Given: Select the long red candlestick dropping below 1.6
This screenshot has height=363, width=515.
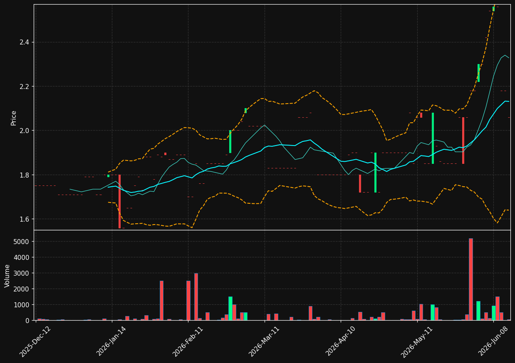Looking at the screenshot, I should coord(119,201).
